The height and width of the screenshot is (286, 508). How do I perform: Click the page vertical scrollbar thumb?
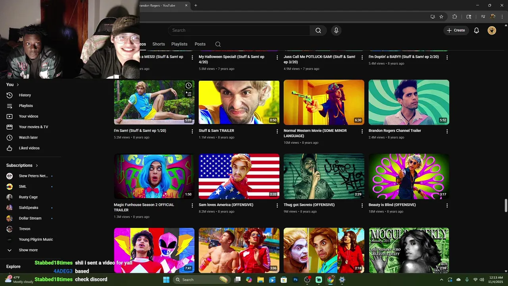coord(506,206)
